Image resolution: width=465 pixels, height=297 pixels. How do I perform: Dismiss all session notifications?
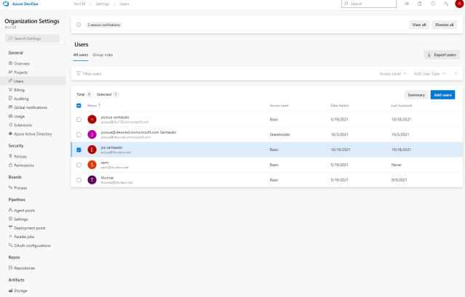(x=444, y=25)
